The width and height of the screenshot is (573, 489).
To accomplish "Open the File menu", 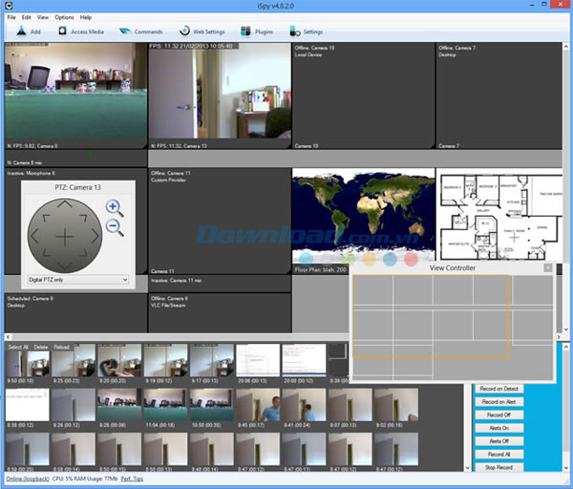I will (x=11, y=17).
